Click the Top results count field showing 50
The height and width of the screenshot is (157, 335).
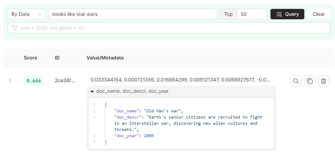coord(252,14)
